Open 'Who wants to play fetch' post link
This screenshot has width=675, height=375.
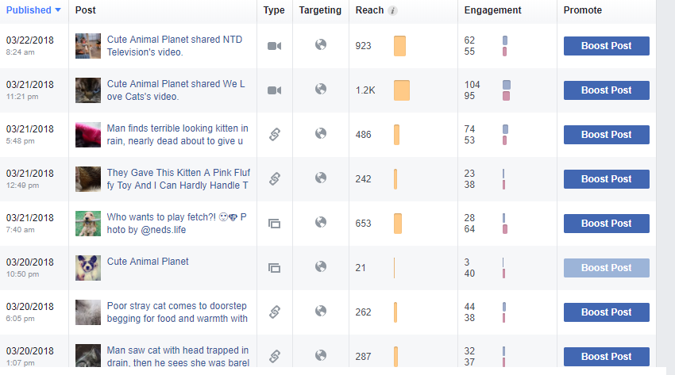(176, 224)
